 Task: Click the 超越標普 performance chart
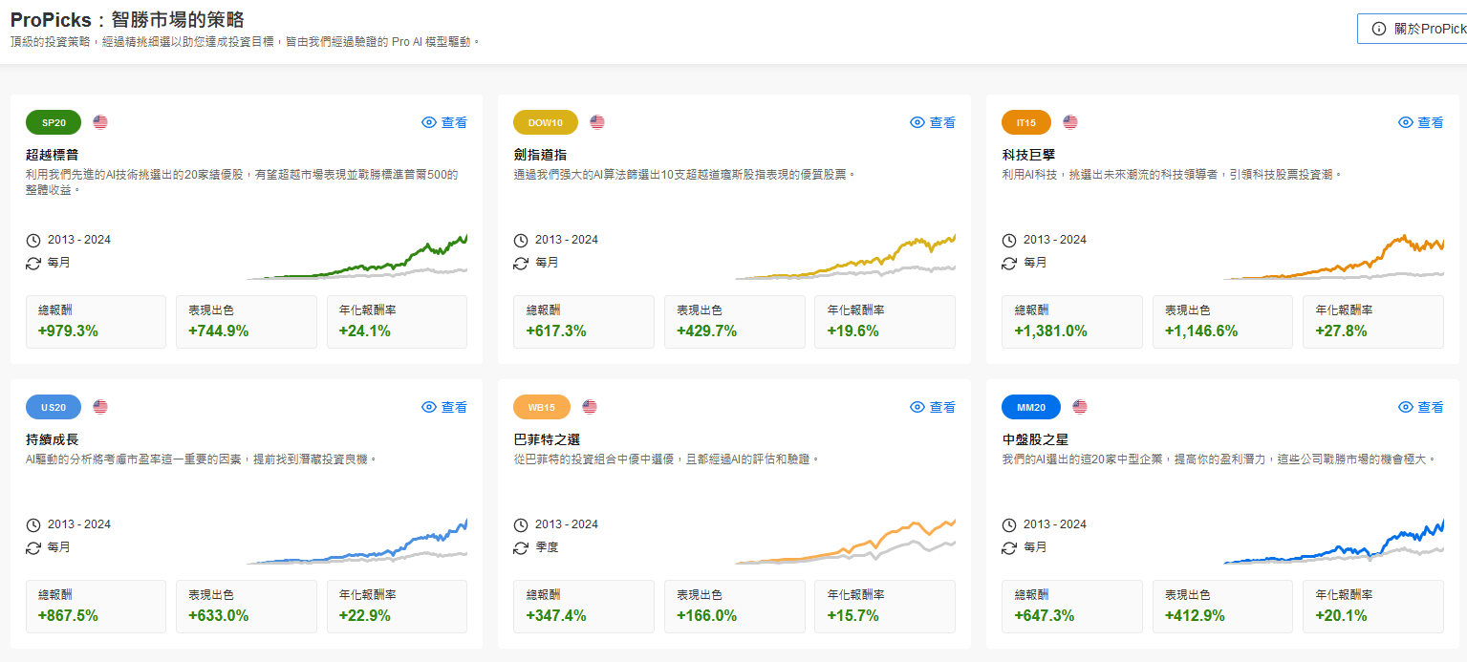(356, 258)
